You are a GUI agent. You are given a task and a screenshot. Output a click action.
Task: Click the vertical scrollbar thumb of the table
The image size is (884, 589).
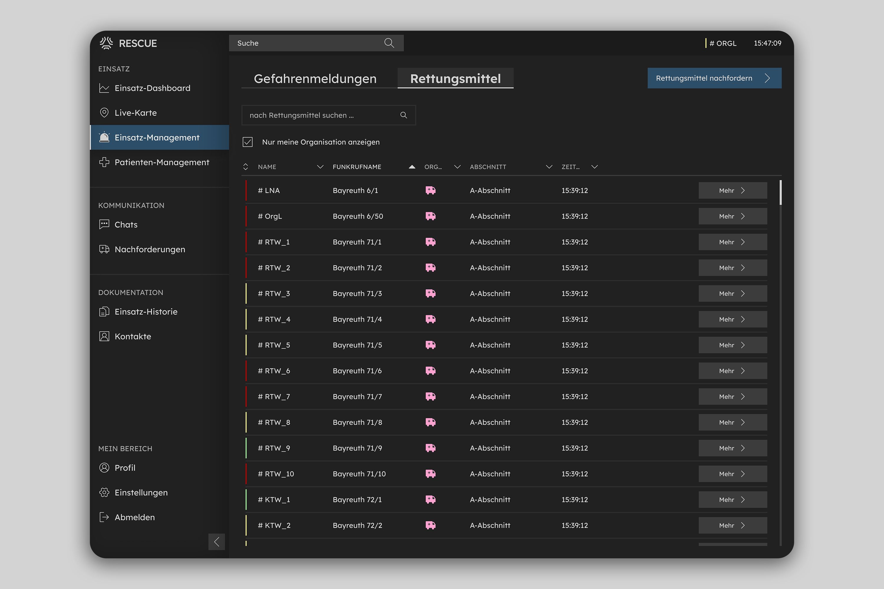click(781, 192)
